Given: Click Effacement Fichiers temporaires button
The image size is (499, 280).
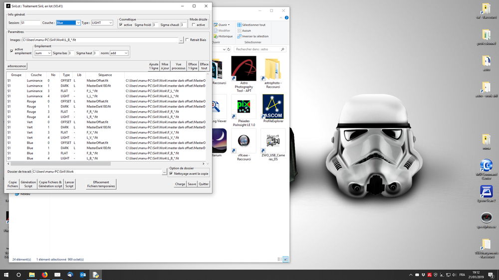Looking at the screenshot, I should point(101,184).
